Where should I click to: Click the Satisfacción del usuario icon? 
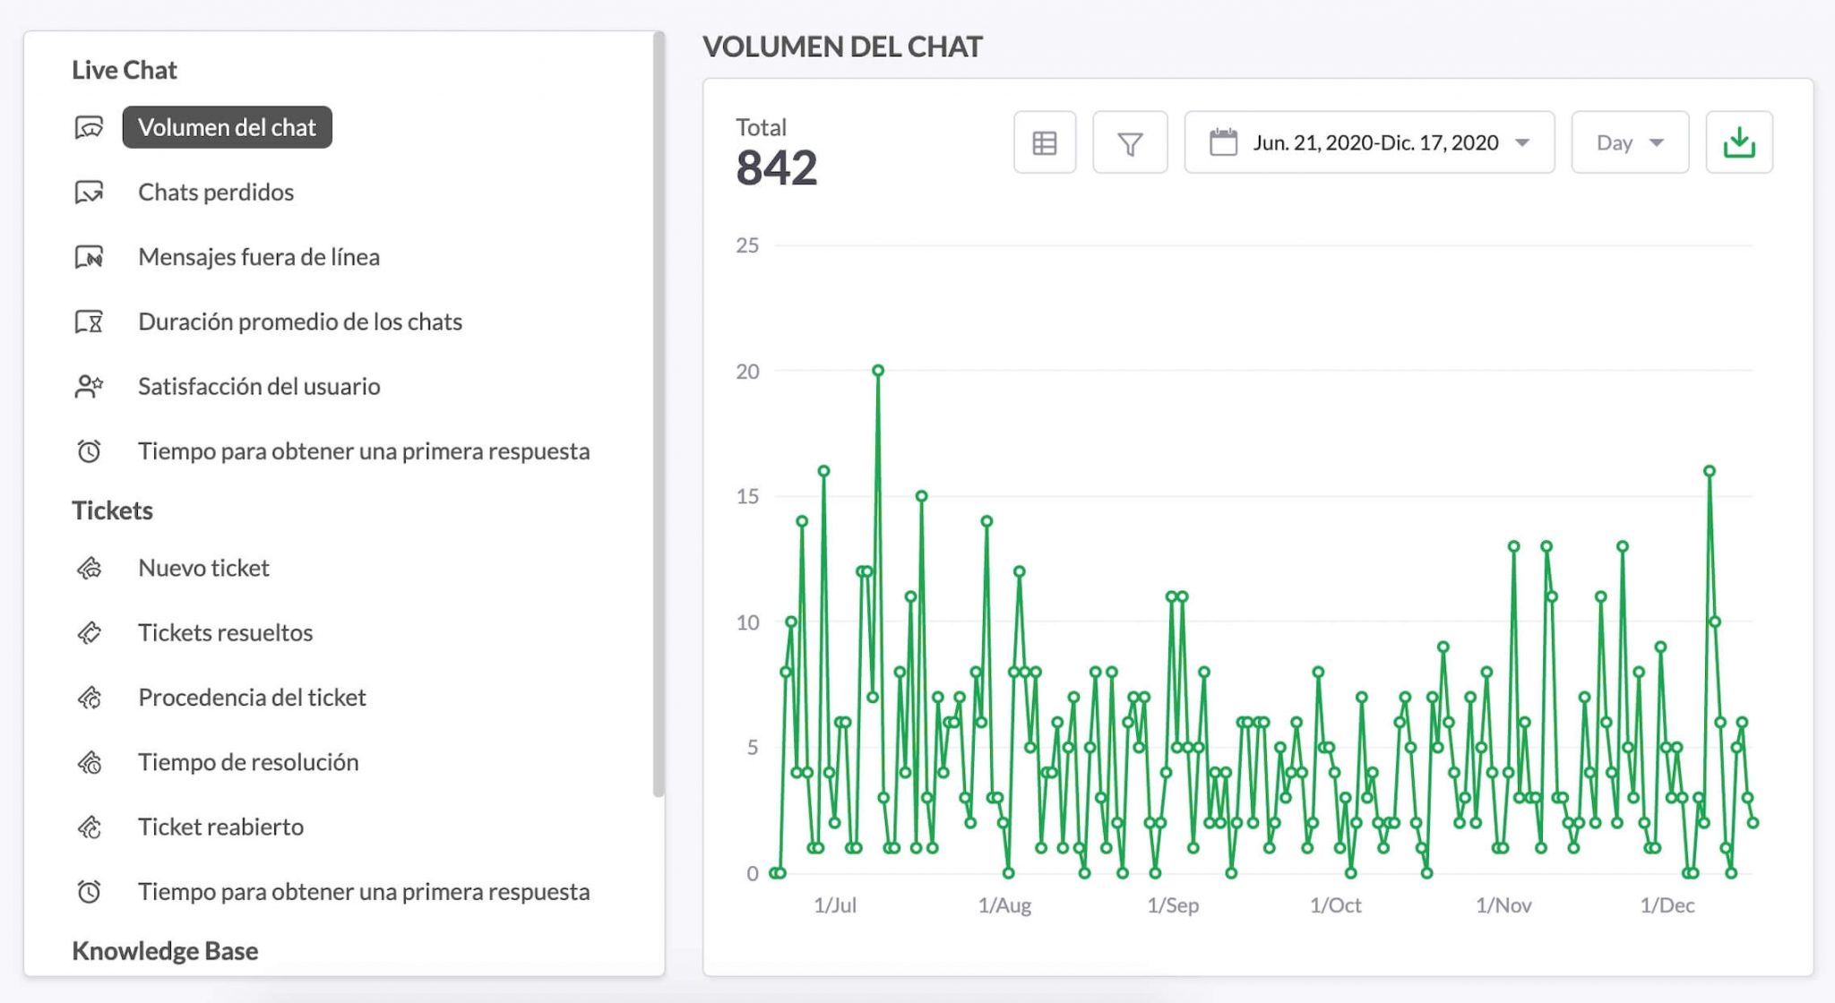click(x=89, y=387)
